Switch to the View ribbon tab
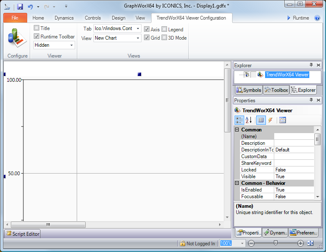This screenshot has height=252, width=326. [140, 18]
